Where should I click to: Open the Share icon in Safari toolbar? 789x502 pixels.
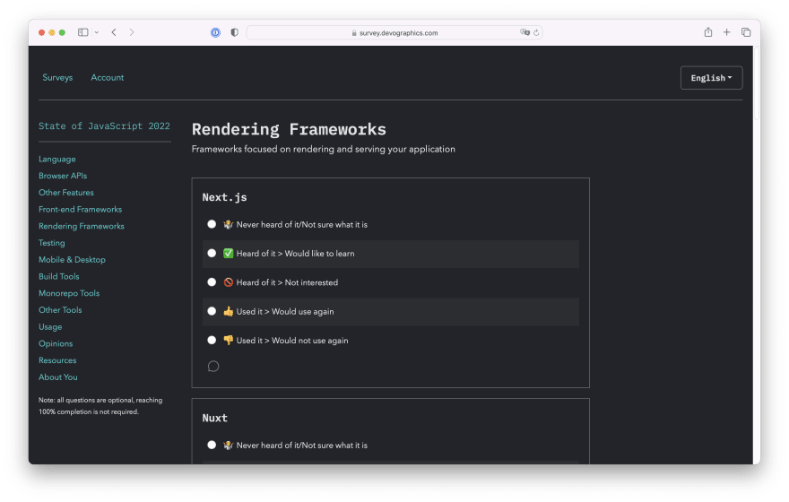pyautogui.click(x=708, y=32)
